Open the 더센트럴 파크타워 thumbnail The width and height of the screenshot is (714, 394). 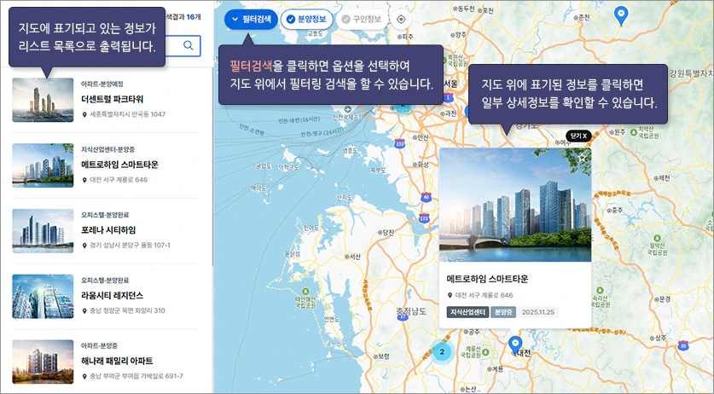click(43, 100)
